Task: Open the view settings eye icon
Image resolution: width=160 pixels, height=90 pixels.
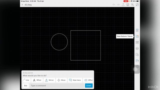Action: (x=137, y=42)
